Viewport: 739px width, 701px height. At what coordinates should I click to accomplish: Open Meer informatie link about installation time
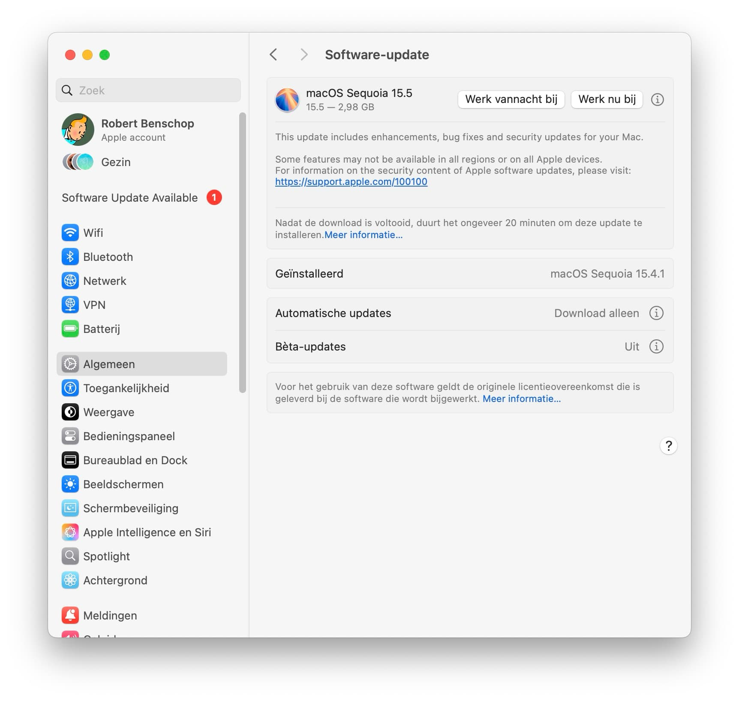[363, 235]
